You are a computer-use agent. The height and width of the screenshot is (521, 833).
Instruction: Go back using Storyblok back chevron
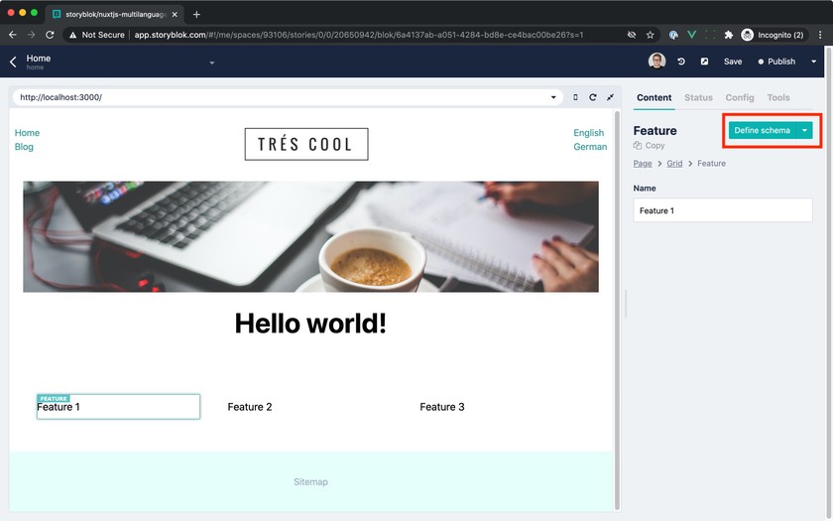coord(13,63)
